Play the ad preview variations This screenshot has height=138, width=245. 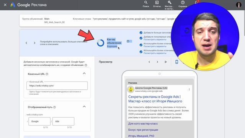click(166, 62)
